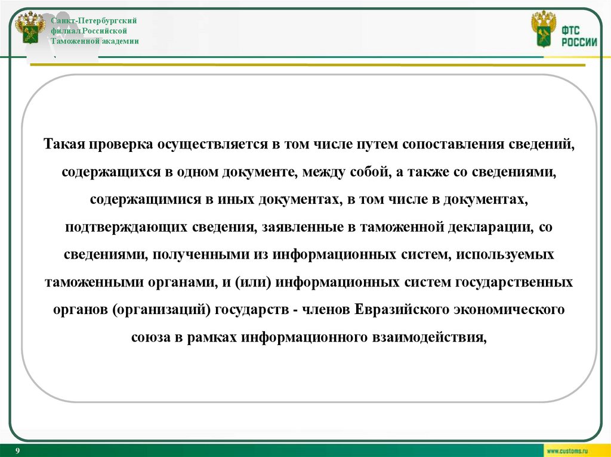Screen dimensions: 611x457
Task: Click the line starting 'подтверждающих сведения'
Action: (309, 227)
